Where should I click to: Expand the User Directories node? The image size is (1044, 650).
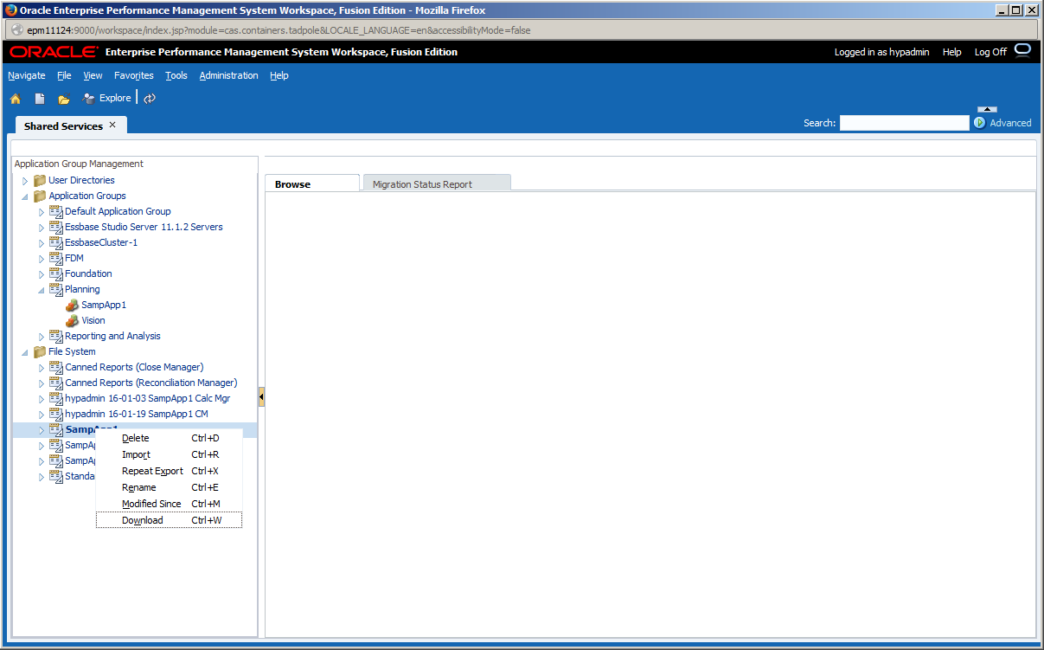click(x=25, y=181)
